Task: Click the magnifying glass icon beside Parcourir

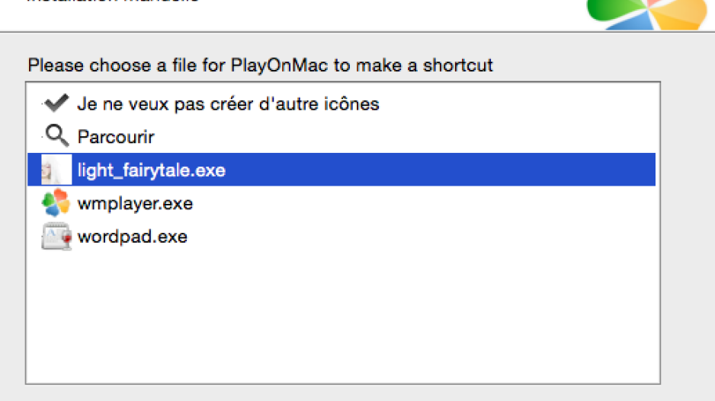Action: click(56, 135)
